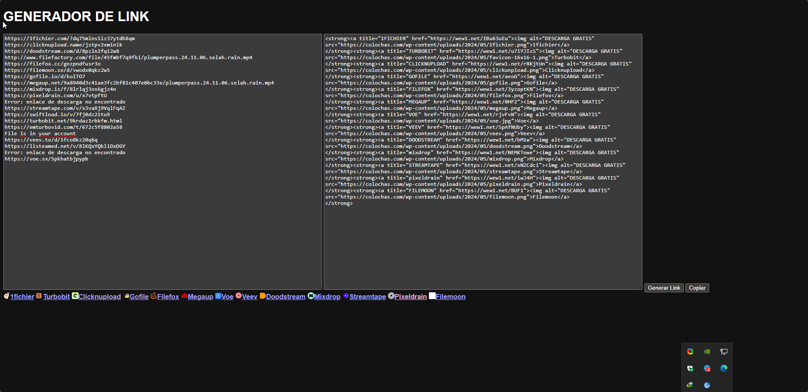Click the Gofile folder icon
Screen dimensions: 808x392
(126, 296)
